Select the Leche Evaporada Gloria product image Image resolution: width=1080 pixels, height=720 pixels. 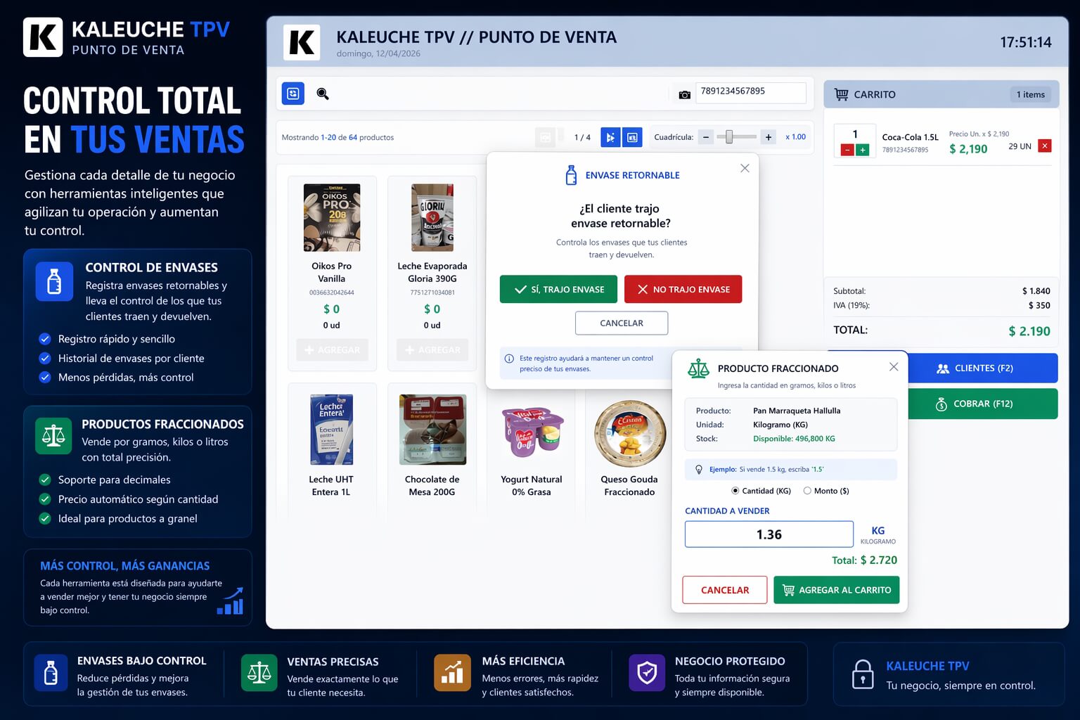click(x=432, y=218)
